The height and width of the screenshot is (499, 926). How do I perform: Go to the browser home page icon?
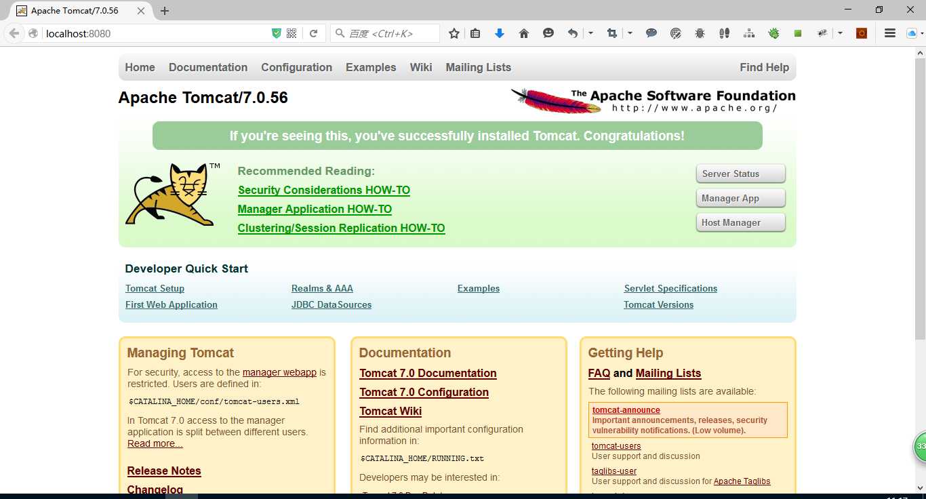524,33
